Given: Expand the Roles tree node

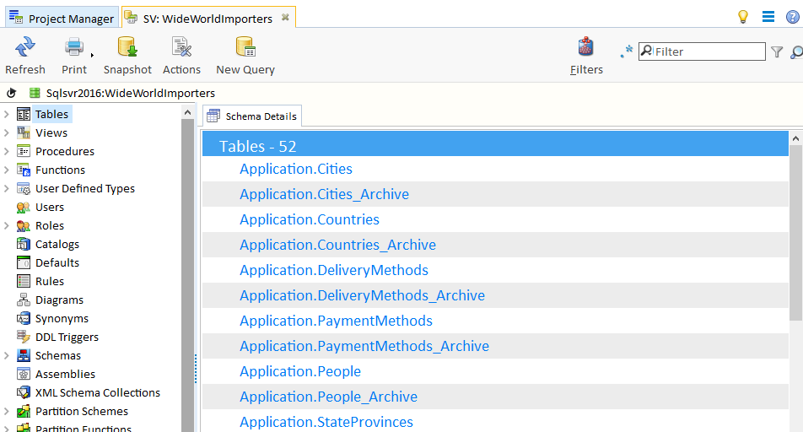Looking at the screenshot, I should [6, 225].
